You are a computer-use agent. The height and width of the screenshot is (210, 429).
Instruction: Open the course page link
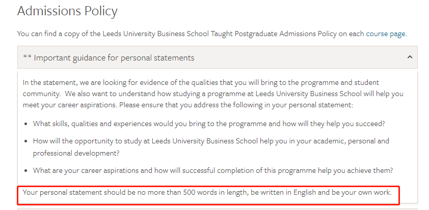pyautogui.click(x=386, y=34)
